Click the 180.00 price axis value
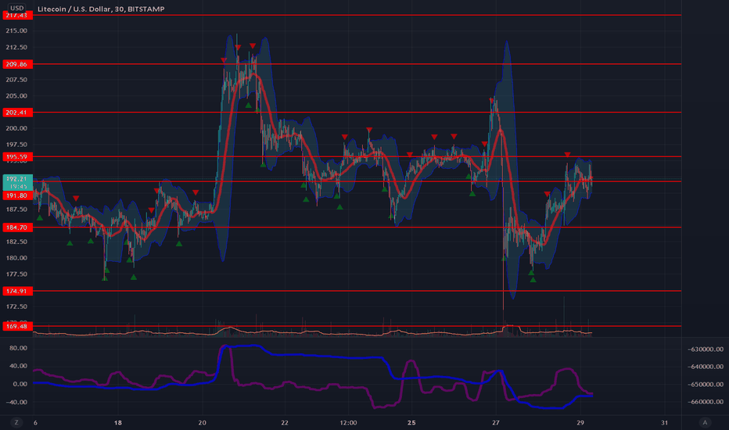729x430 pixels. (x=16, y=258)
